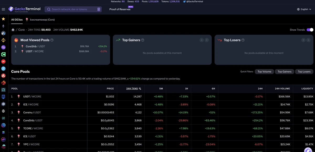Open favorites star in sidebar

point(3,19)
